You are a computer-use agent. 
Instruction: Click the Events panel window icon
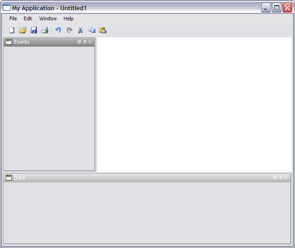[9, 42]
